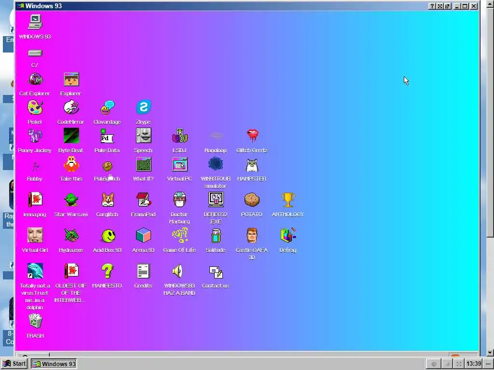494x370 pixels.
Task: Open Game Of Life icon
Action: point(179,235)
